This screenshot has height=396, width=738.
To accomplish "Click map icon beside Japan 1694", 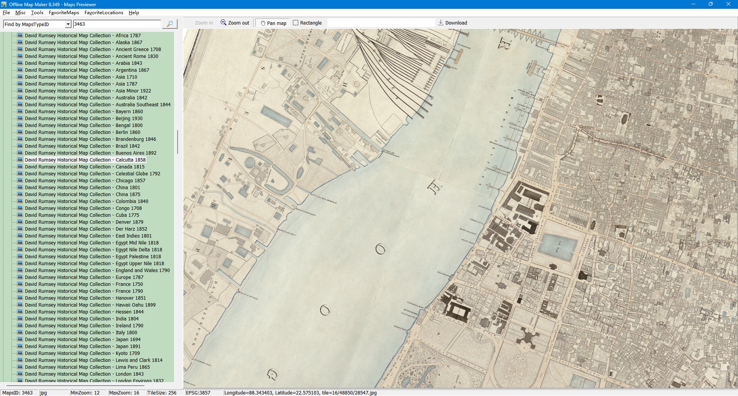I will 20,340.
